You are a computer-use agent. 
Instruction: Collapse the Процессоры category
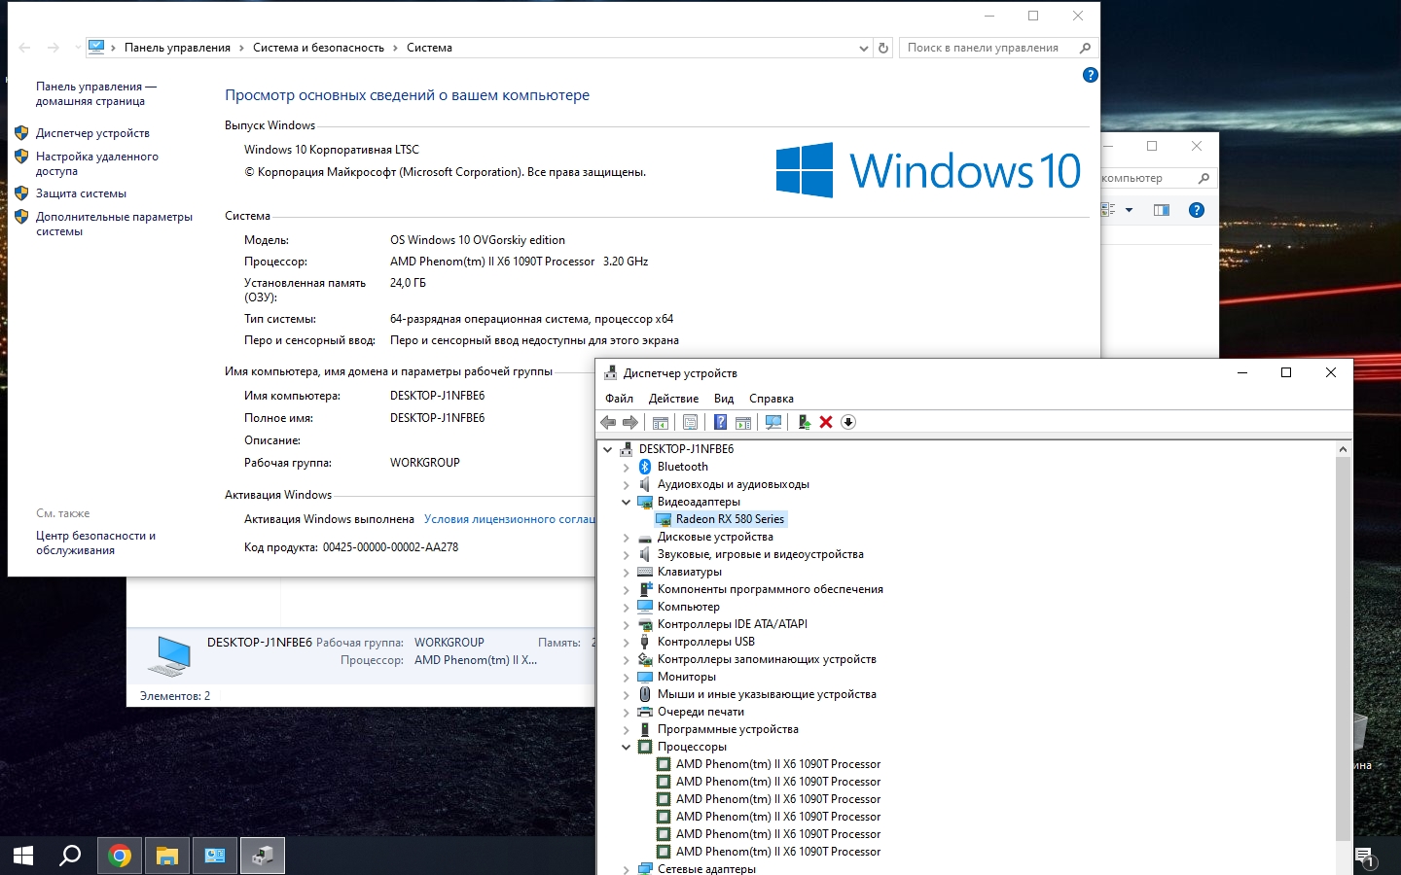coord(627,747)
